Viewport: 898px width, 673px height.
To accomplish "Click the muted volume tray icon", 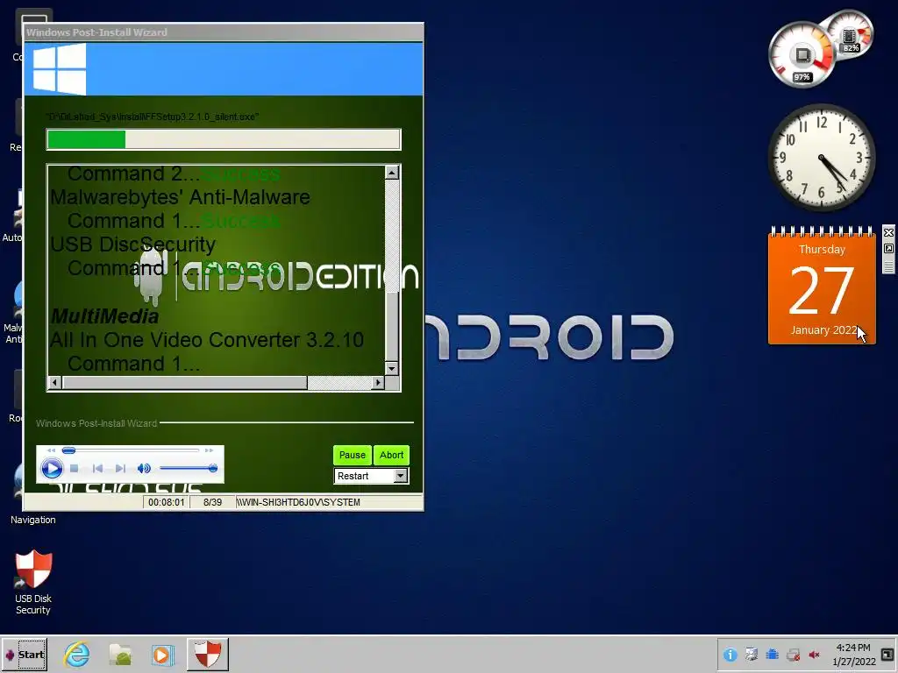I will [814, 655].
